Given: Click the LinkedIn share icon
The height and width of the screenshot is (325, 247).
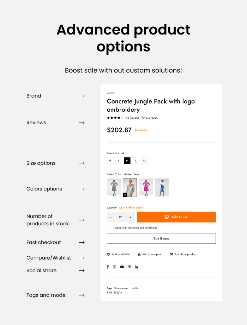Looking at the screenshot, I should (137, 267).
